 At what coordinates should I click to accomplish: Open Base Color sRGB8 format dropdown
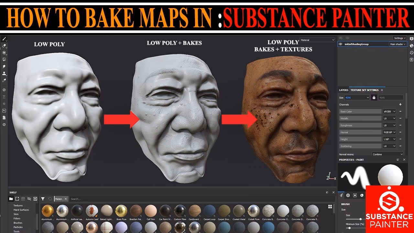389,111
